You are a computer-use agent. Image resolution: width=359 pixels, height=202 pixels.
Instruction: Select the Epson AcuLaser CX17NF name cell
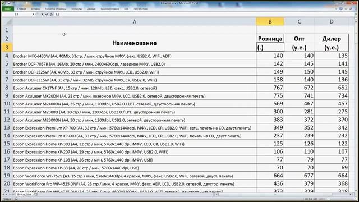[x=134, y=88]
